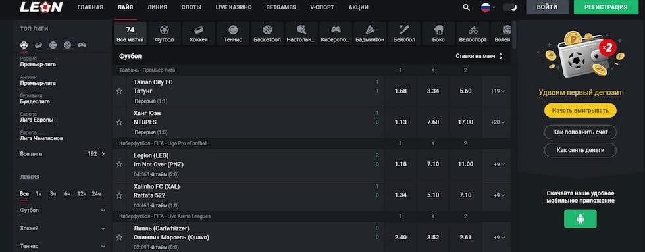Image resolution: width=645 pixels, height=252 pixels.
Task: Select the Бадминтон sport icon tab
Action: [370, 34]
